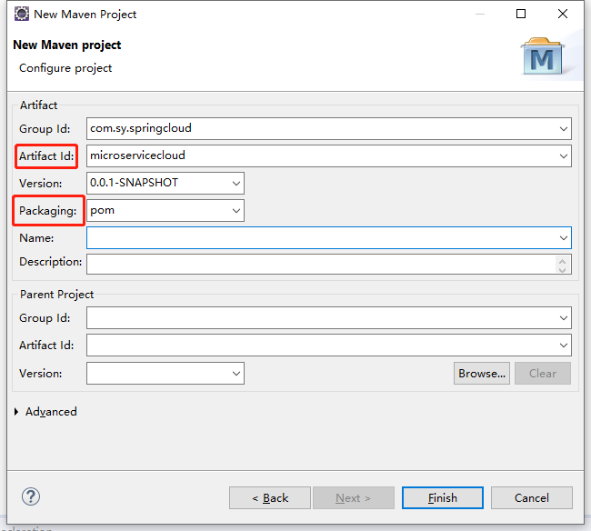Open the Parent Project Version dropdown
Viewport: 591px width, 531px height.
236,373
